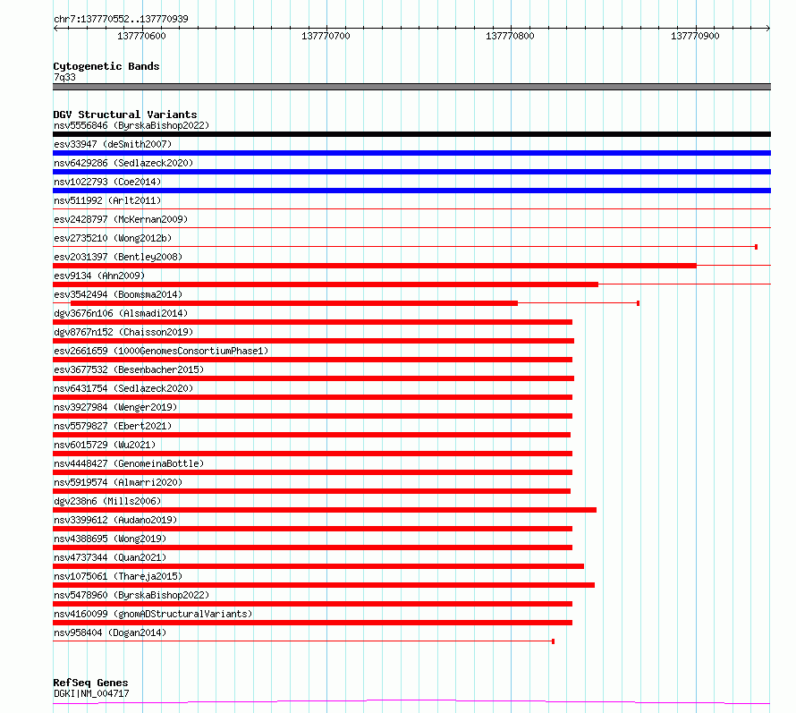Select nsv4388695 (Wong2019) entry

point(110,539)
